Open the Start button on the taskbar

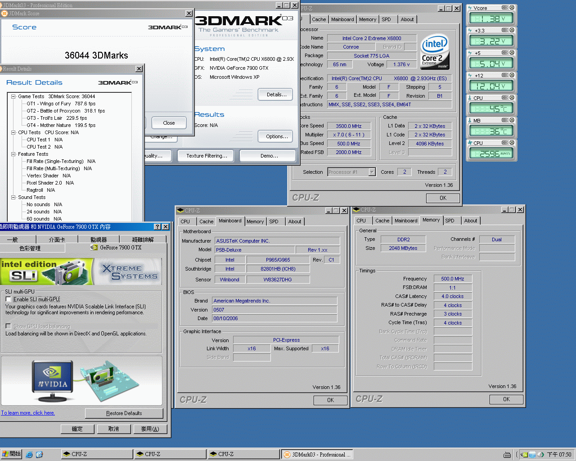pos(11,454)
